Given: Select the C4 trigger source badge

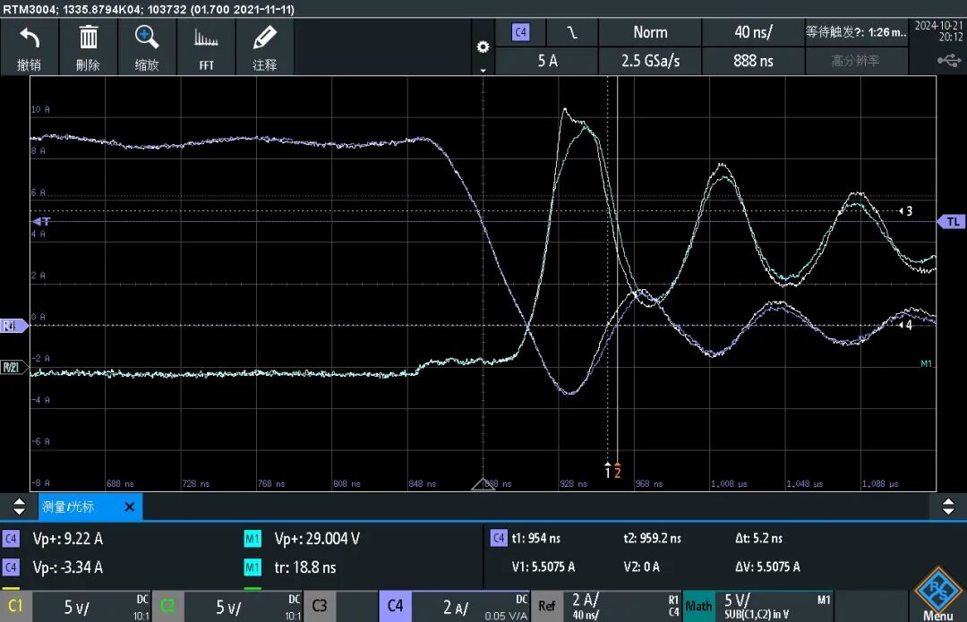Looking at the screenshot, I should pyautogui.click(x=520, y=32).
